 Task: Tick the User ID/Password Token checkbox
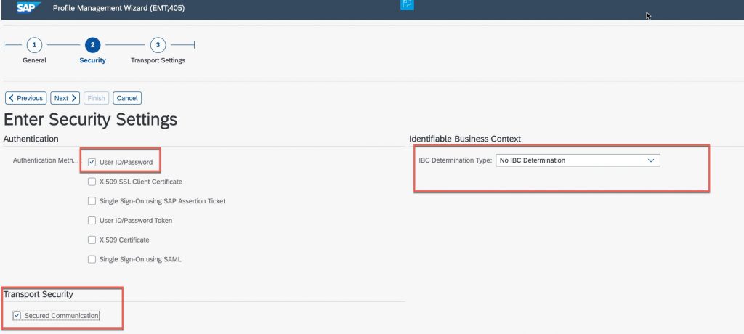click(x=92, y=221)
